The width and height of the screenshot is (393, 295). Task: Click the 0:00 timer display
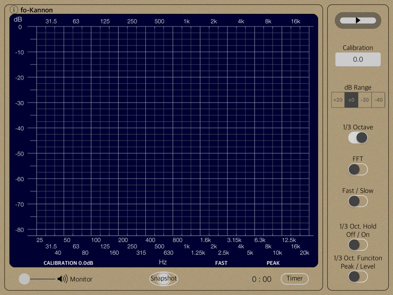(262, 279)
